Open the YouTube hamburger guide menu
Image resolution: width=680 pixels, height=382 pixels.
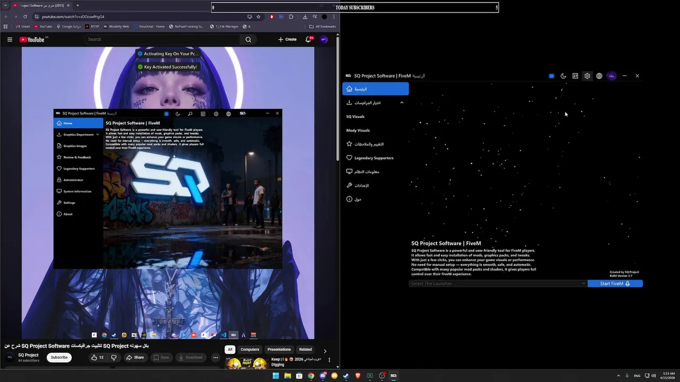[x=10, y=39]
